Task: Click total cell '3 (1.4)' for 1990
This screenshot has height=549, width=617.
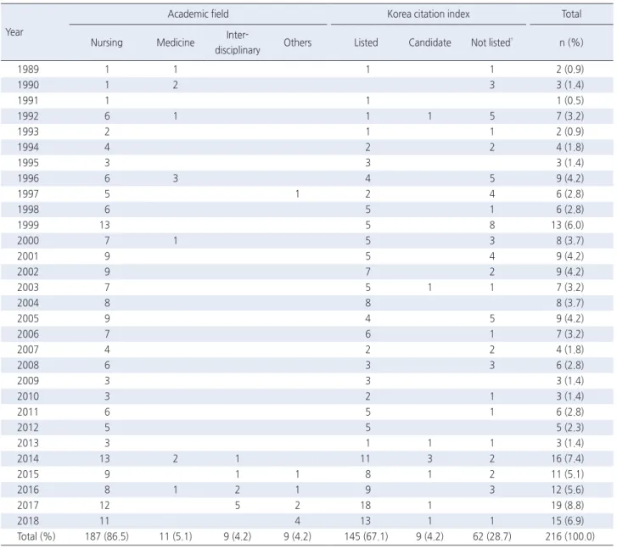Action: click(x=569, y=85)
